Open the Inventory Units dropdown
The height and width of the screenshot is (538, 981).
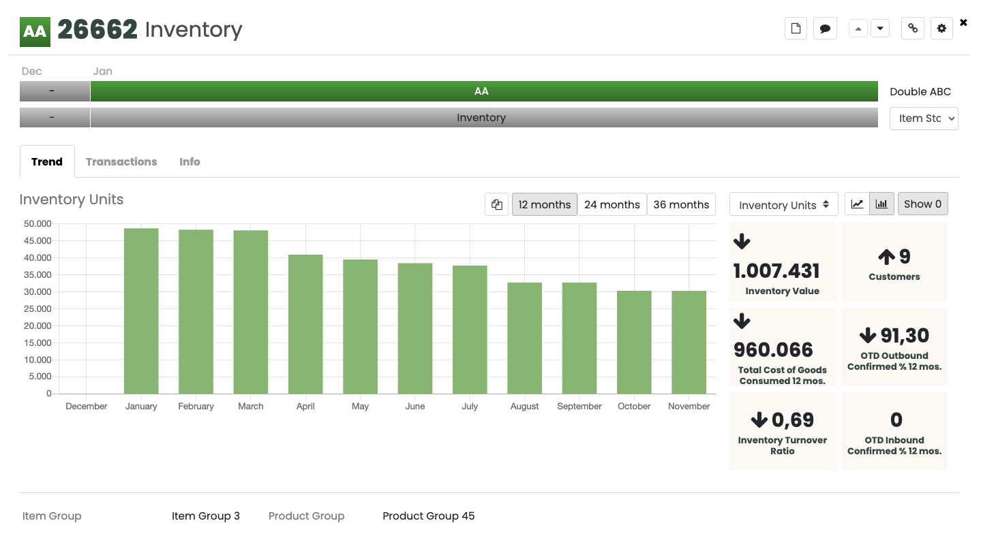783,204
